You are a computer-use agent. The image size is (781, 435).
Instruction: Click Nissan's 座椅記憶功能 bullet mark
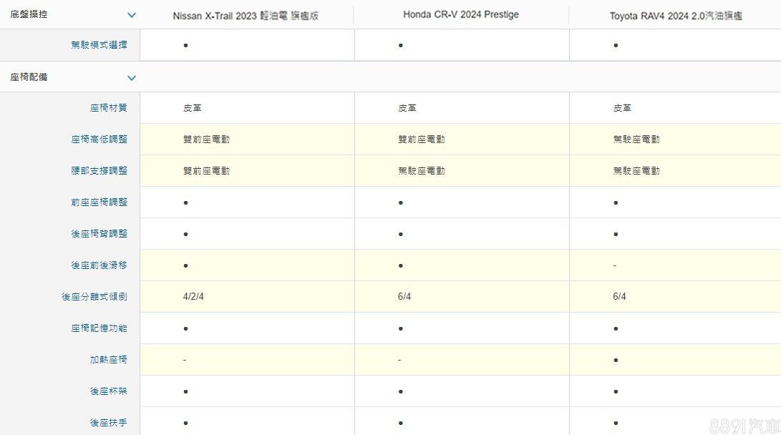185,328
